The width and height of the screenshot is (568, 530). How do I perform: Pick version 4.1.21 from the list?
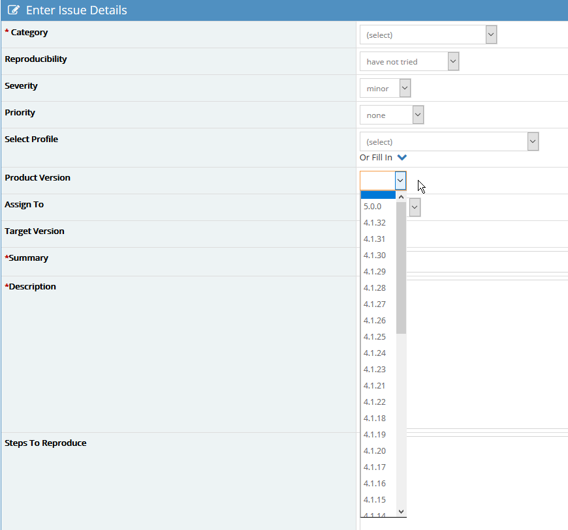click(375, 386)
